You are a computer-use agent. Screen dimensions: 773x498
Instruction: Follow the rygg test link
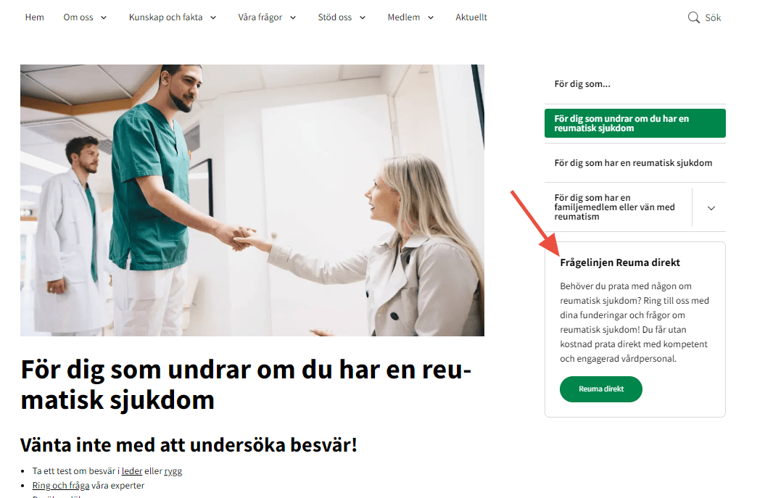[x=173, y=471]
